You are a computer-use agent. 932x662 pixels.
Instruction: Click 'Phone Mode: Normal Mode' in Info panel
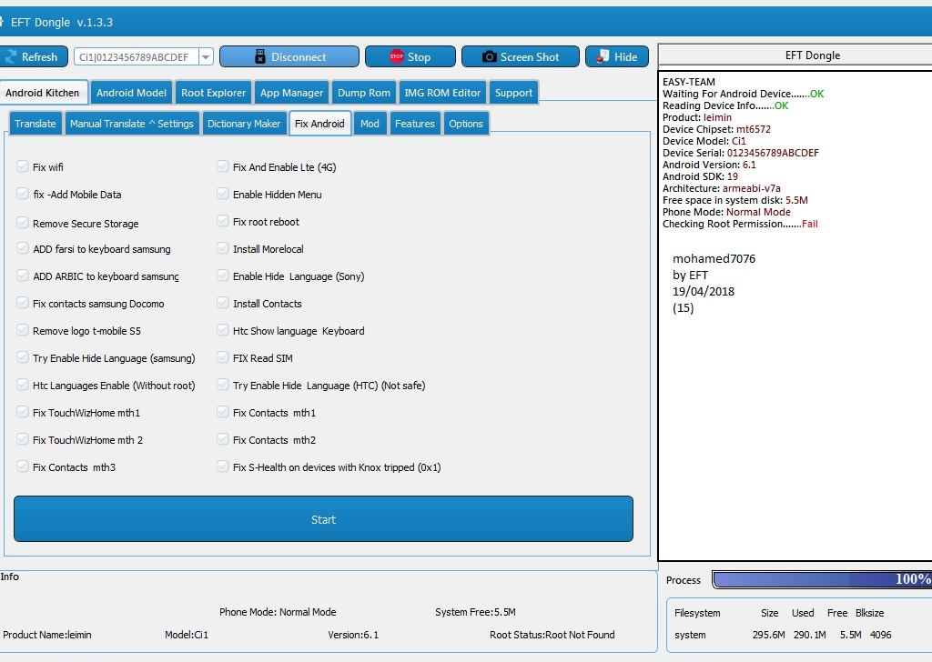coord(278,612)
